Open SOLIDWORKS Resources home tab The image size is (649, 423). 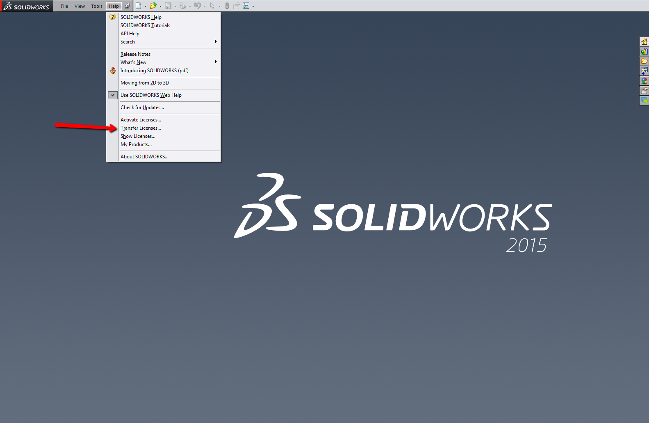pos(644,41)
